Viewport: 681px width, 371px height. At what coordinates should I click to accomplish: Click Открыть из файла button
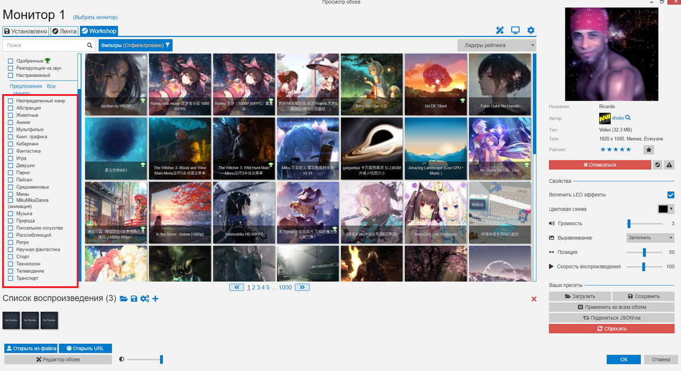click(31, 348)
